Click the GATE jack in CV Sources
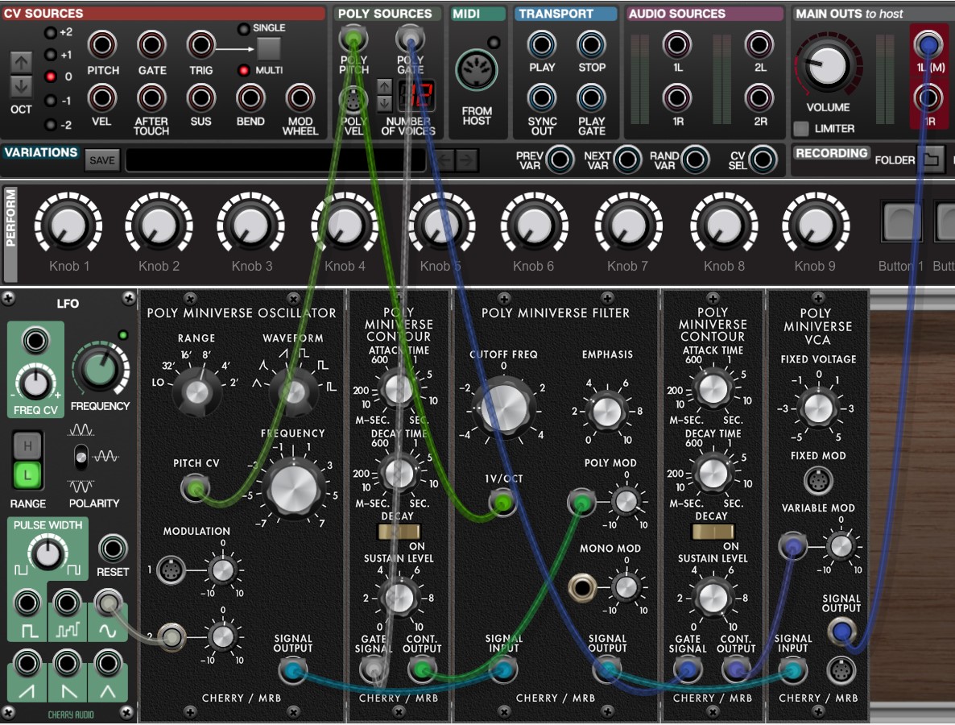 [151, 44]
